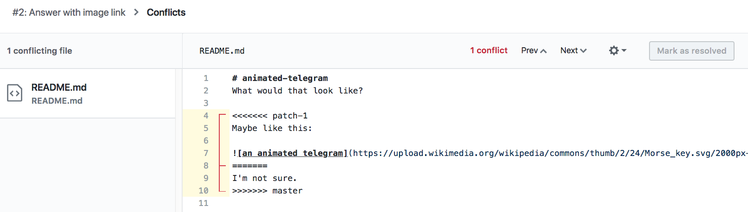The width and height of the screenshot is (748, 212).
Task: Expand the dropdown caret next to the gear
Action: pyautogui.click(x=624, y=50)
